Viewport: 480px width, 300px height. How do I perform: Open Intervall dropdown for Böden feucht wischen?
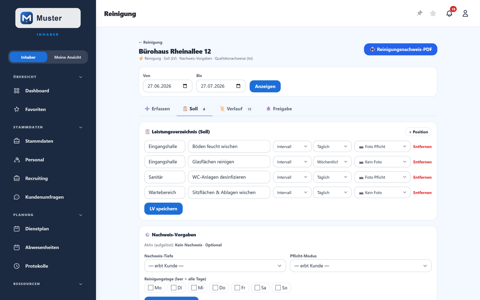(292, 146)
